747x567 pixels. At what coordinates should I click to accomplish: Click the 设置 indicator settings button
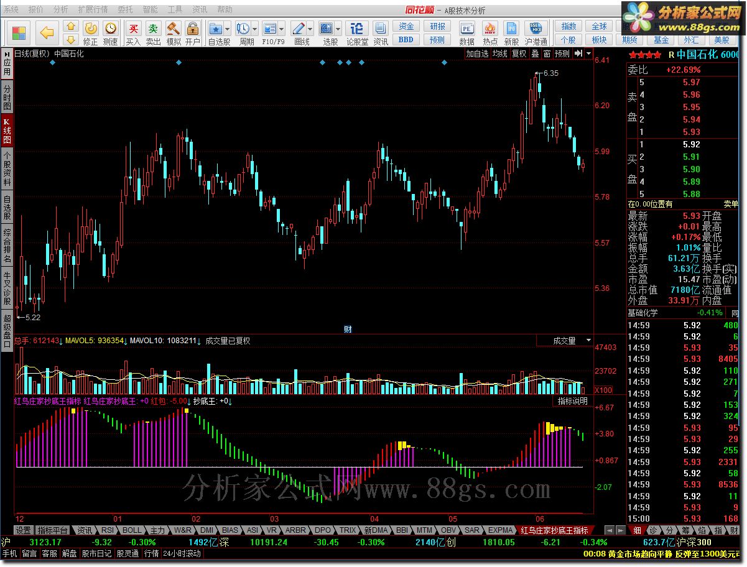(24, 530)
